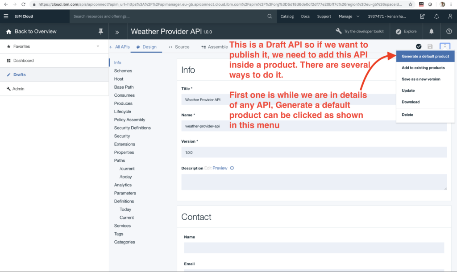
Task: Click the Explore compass icon
Action: pyautogui.click(x=399, y=32)
